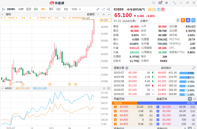The width and height of the screenshot is (197, 129).
Task: Click the compact window mode arrows icon
Action: [174, 3]
